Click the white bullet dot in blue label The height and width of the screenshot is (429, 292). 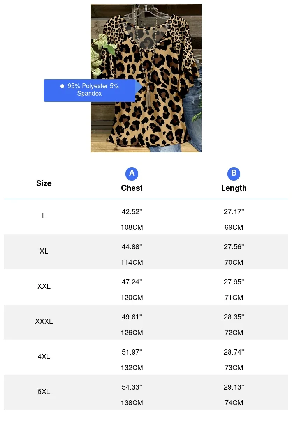(62, 86)
